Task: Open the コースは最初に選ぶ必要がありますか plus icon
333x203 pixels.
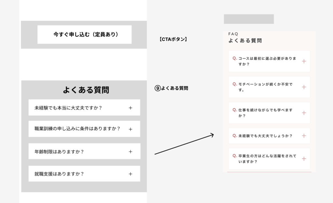Action: tap(304, 61)
